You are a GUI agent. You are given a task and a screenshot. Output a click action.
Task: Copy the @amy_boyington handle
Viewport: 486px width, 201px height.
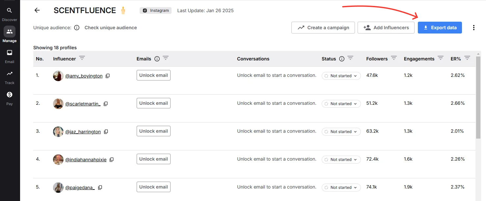pos(108,76)
